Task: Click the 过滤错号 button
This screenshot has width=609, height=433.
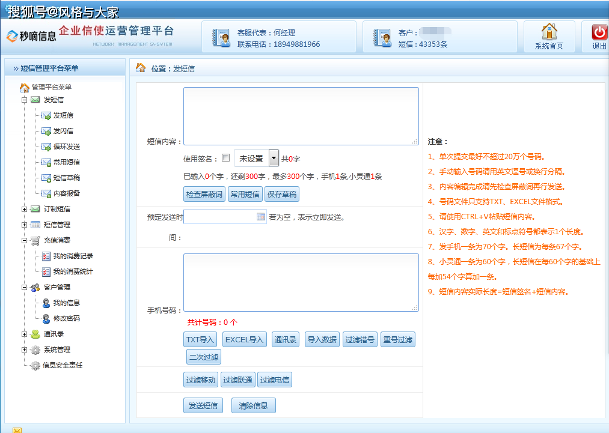Action: (x=360, y=339)
